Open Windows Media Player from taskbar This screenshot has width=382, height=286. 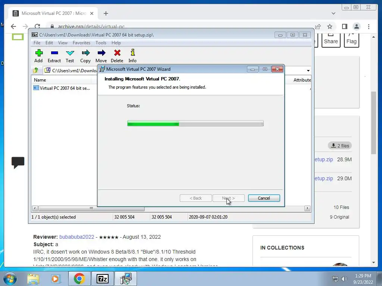click(56, 279)
